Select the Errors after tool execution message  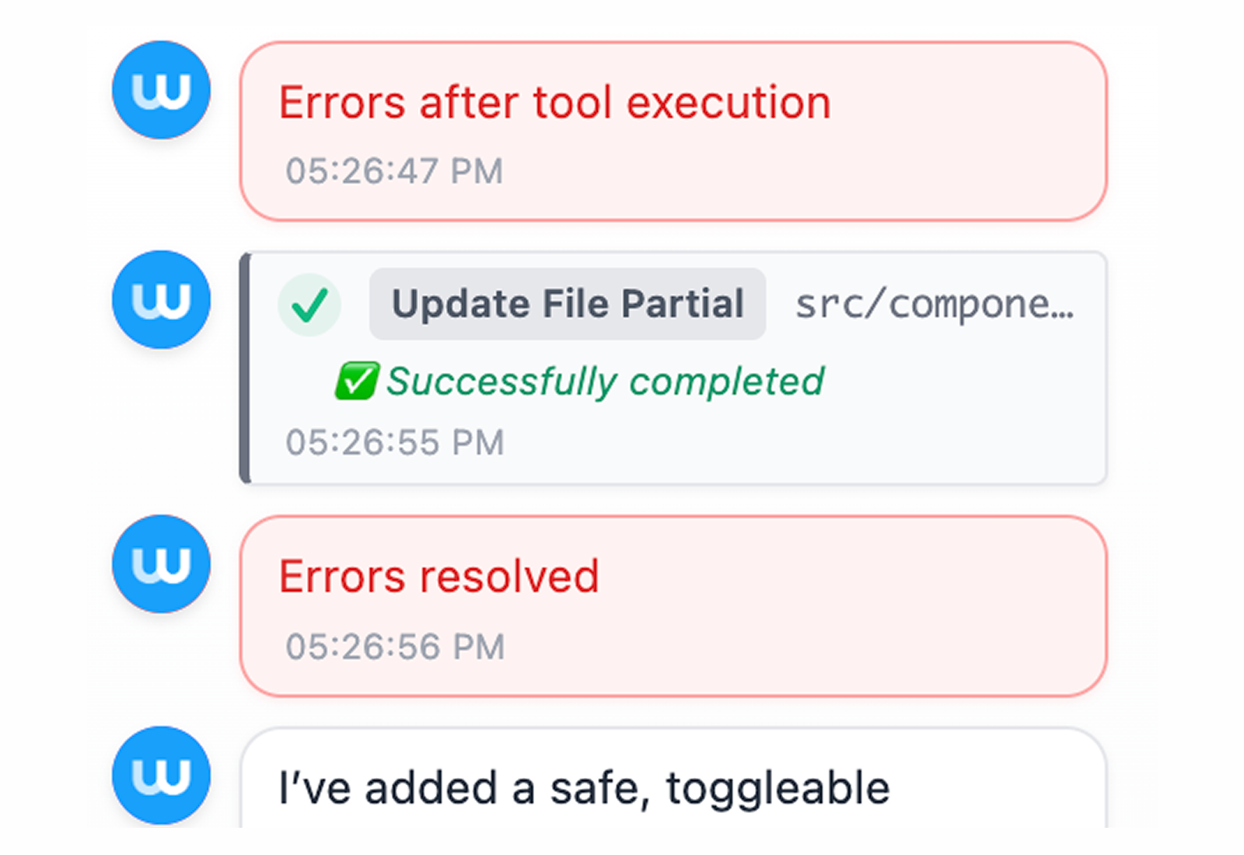pos(555,101)
